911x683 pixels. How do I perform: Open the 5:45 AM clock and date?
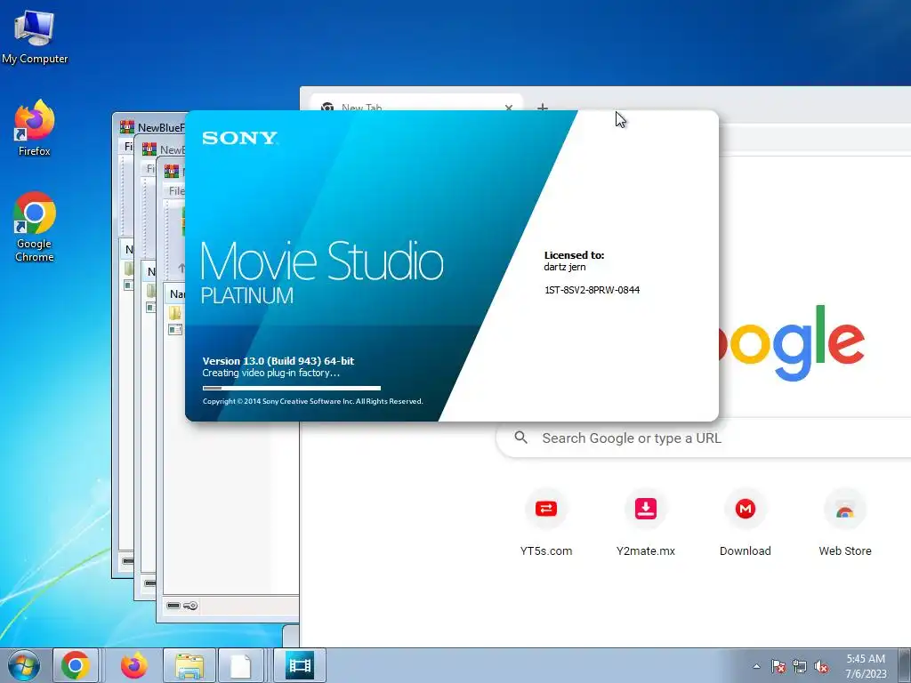click(866, 666)
